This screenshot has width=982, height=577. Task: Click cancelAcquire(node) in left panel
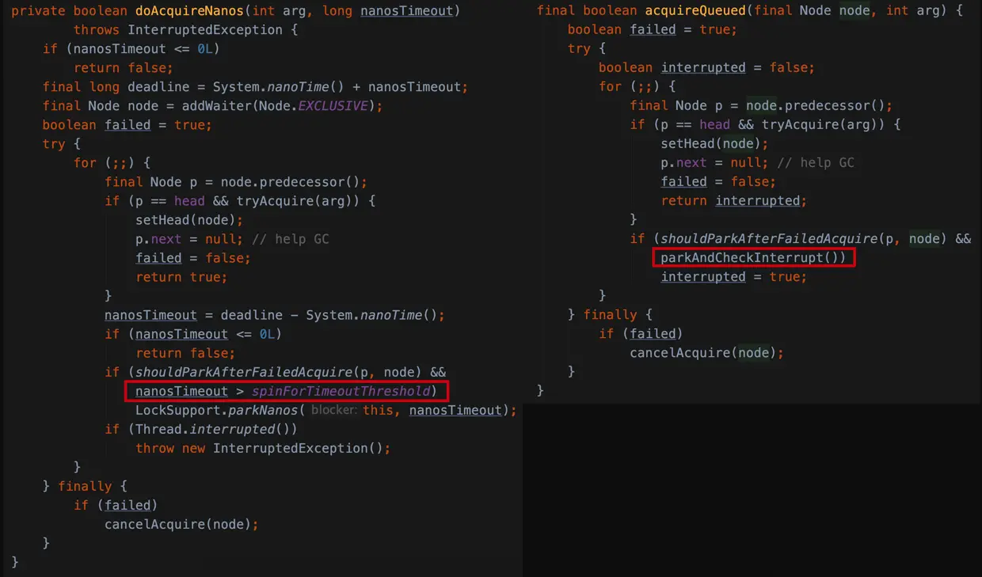tap(181, 524)
